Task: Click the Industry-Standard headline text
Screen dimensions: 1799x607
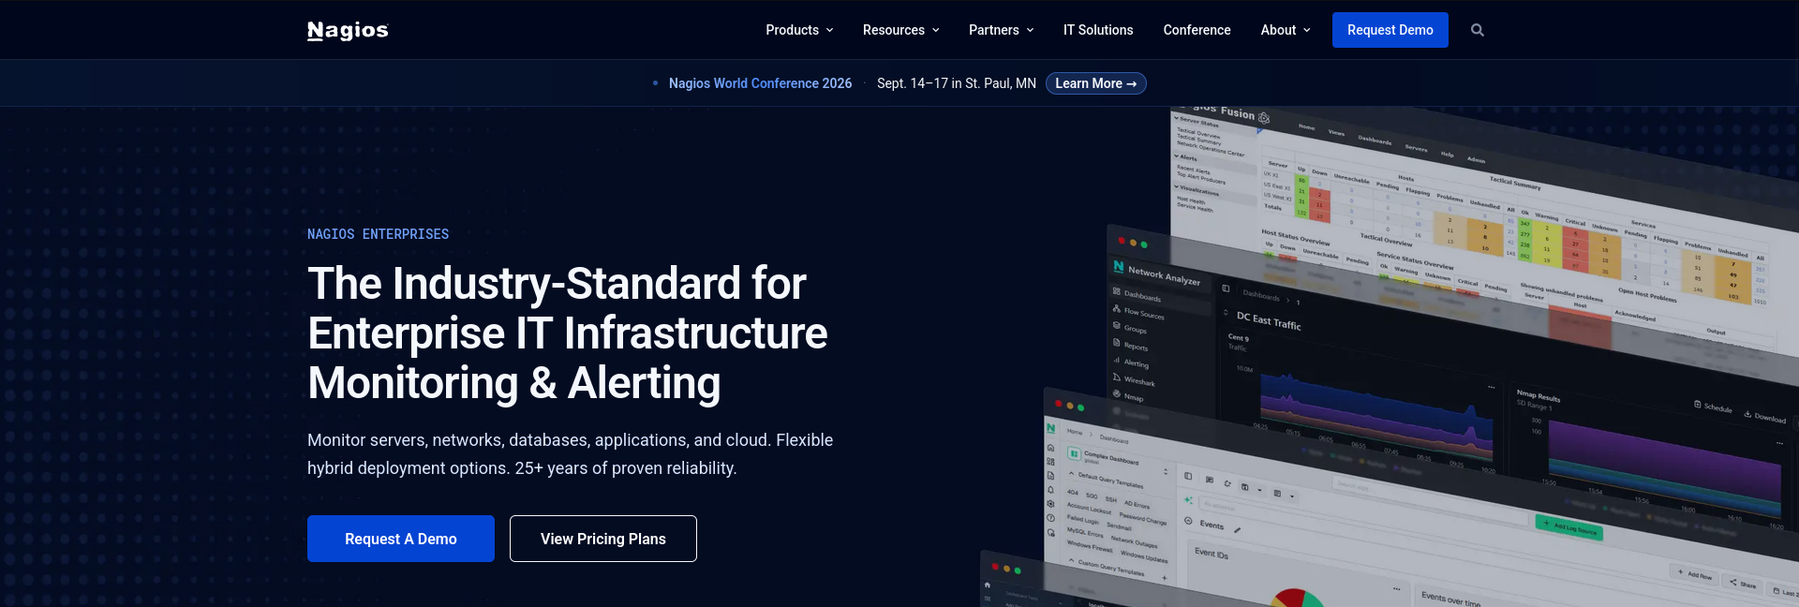Action: (x=567, y=333)
